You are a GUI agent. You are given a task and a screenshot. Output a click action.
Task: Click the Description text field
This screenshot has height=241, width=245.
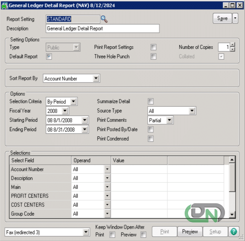(102, 29)
